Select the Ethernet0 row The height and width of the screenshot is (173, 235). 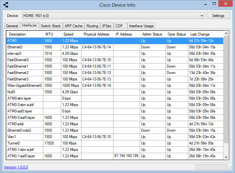(x=115, y=47)
